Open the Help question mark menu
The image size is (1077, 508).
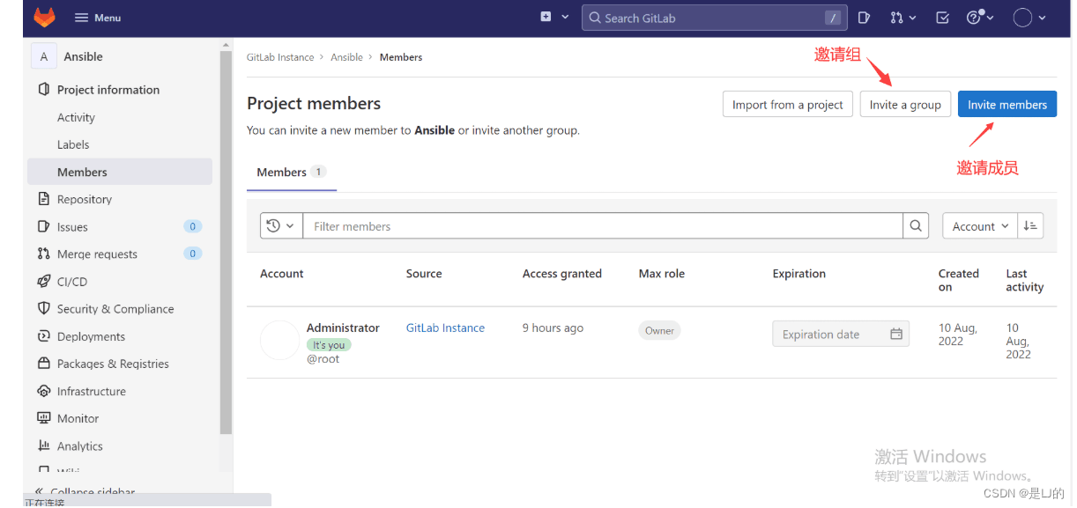point(980,18)
